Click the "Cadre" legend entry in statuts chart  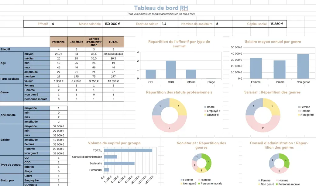coord(209,107)
